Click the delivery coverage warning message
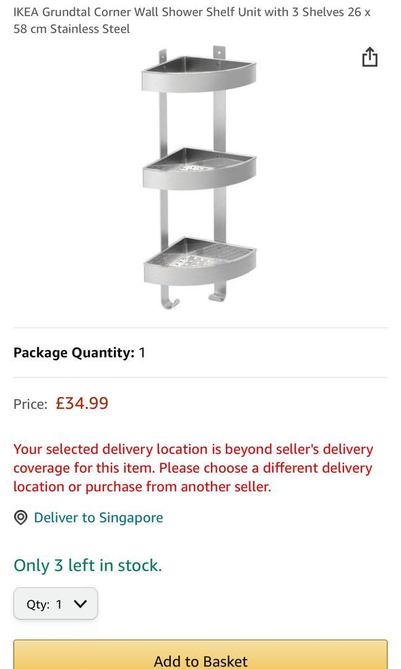This screenshot has width=401, height=669. tap(193, 467)
